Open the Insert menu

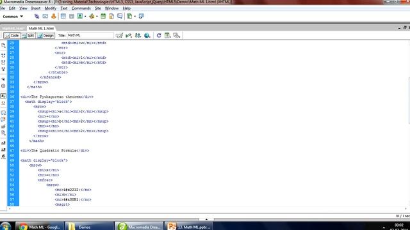[x=36, y=8]
